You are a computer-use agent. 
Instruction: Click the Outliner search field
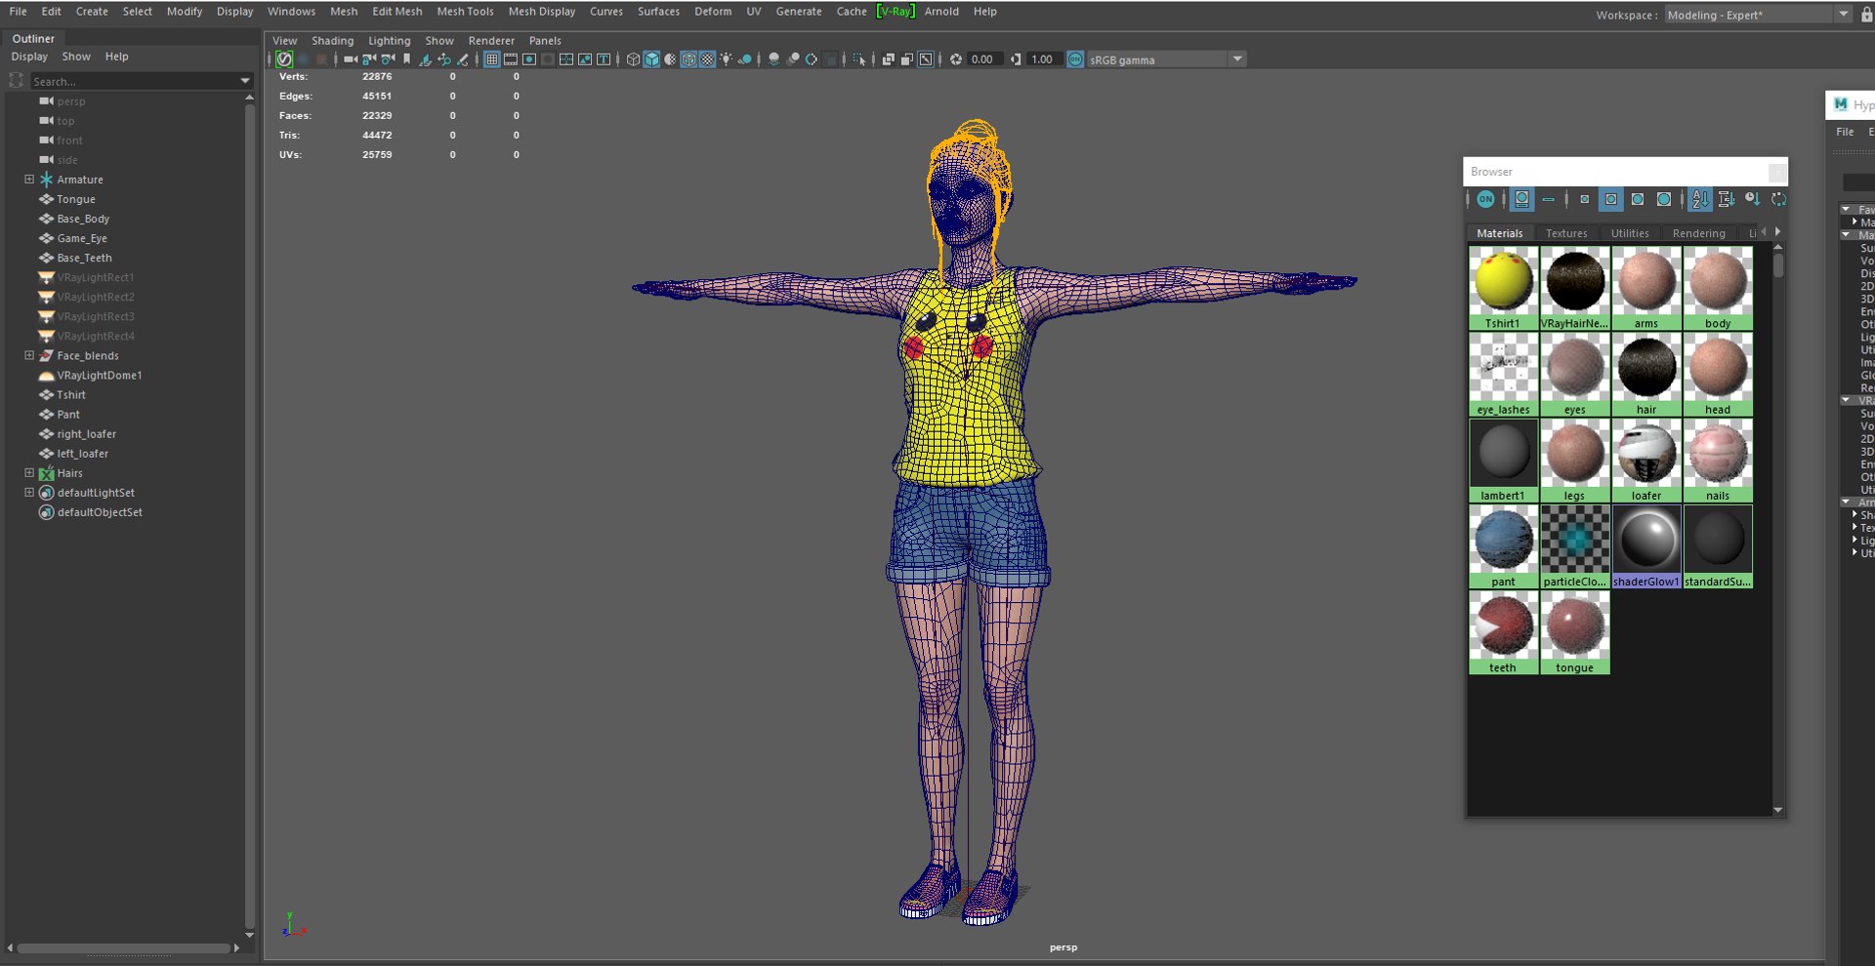(x=134, y=81)
